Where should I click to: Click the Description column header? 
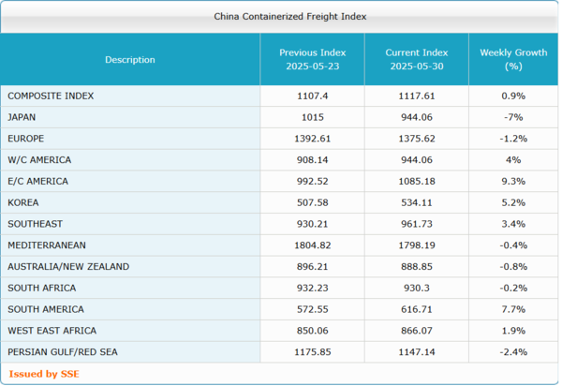[x=130, y=60]
